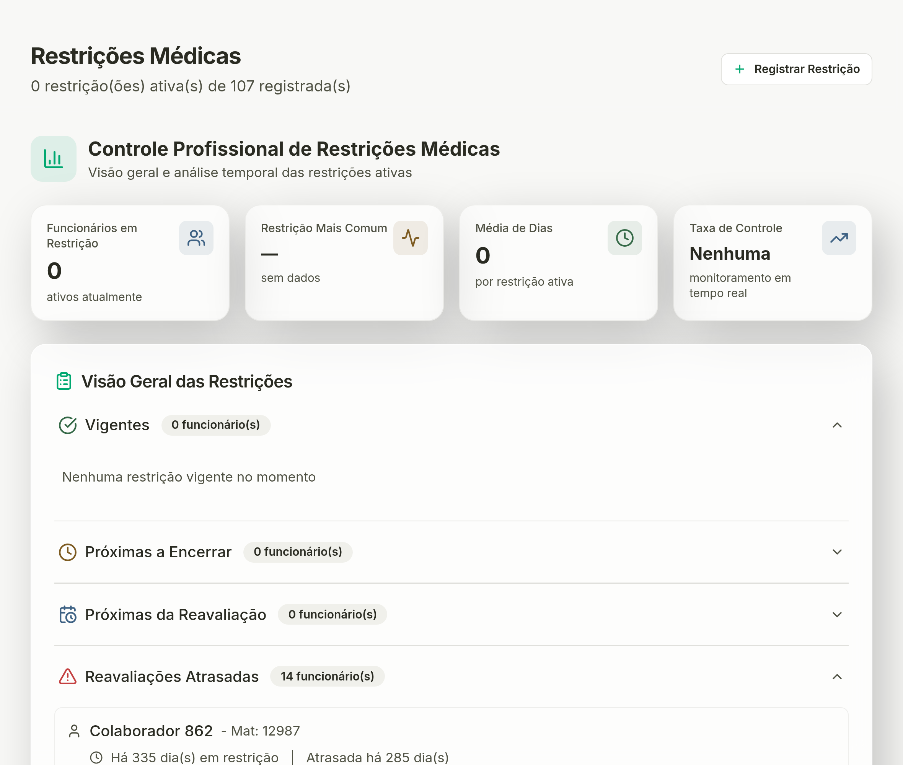This screenshot has width=903, height=765.
Task: Collapse the Vigentes section chevron
Action: click(837, 425)
